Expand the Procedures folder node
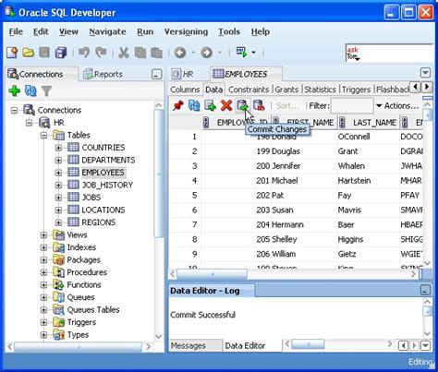This screenshot has height=372, width=438. (43, 272)
